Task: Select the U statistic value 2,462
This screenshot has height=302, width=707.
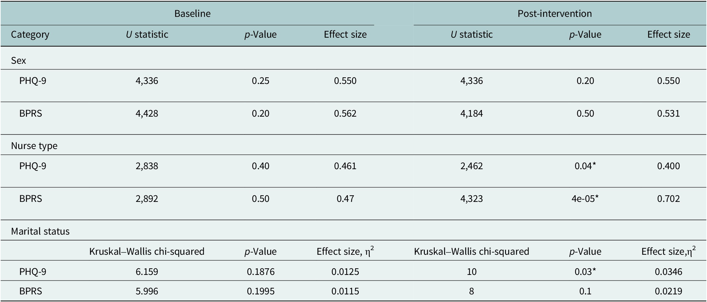Action: (471, 166)
